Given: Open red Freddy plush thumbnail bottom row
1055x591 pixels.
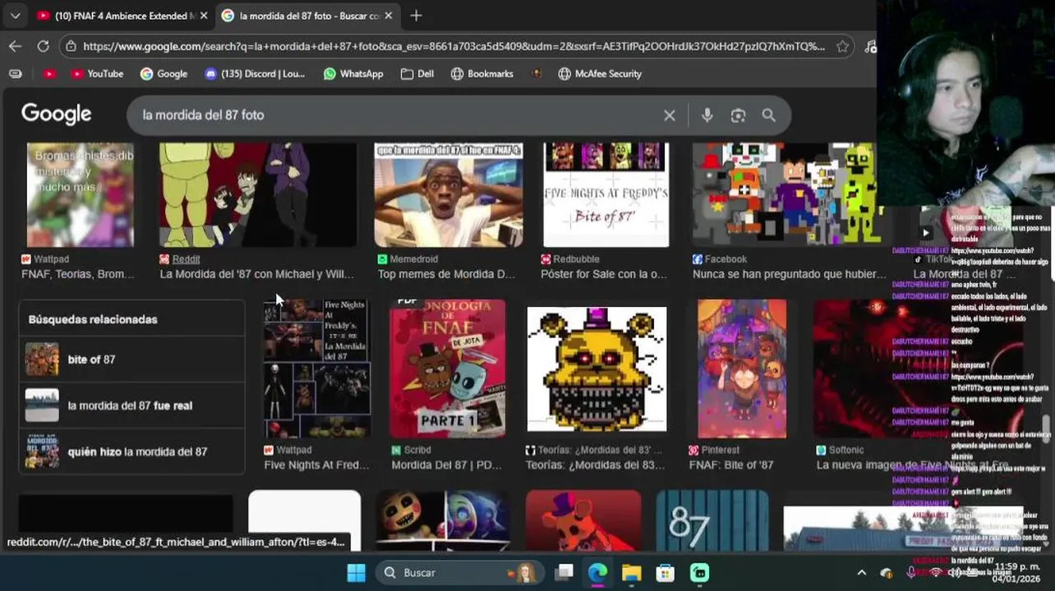Looking at the screenshot, I should pos(583,520).
